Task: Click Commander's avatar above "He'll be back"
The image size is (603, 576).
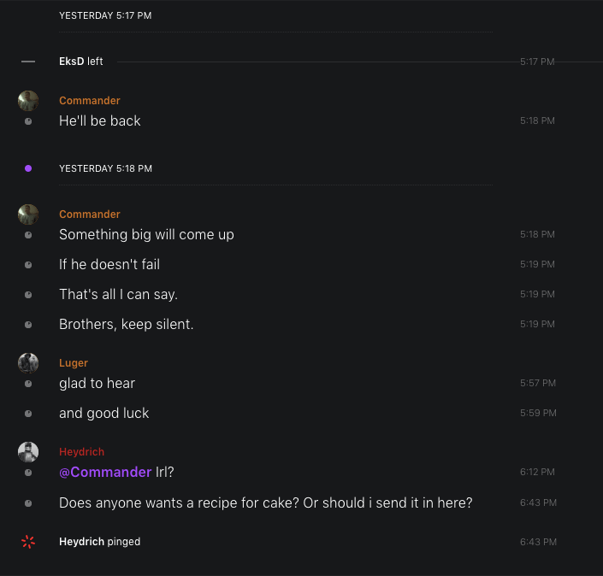Action: 28,101
